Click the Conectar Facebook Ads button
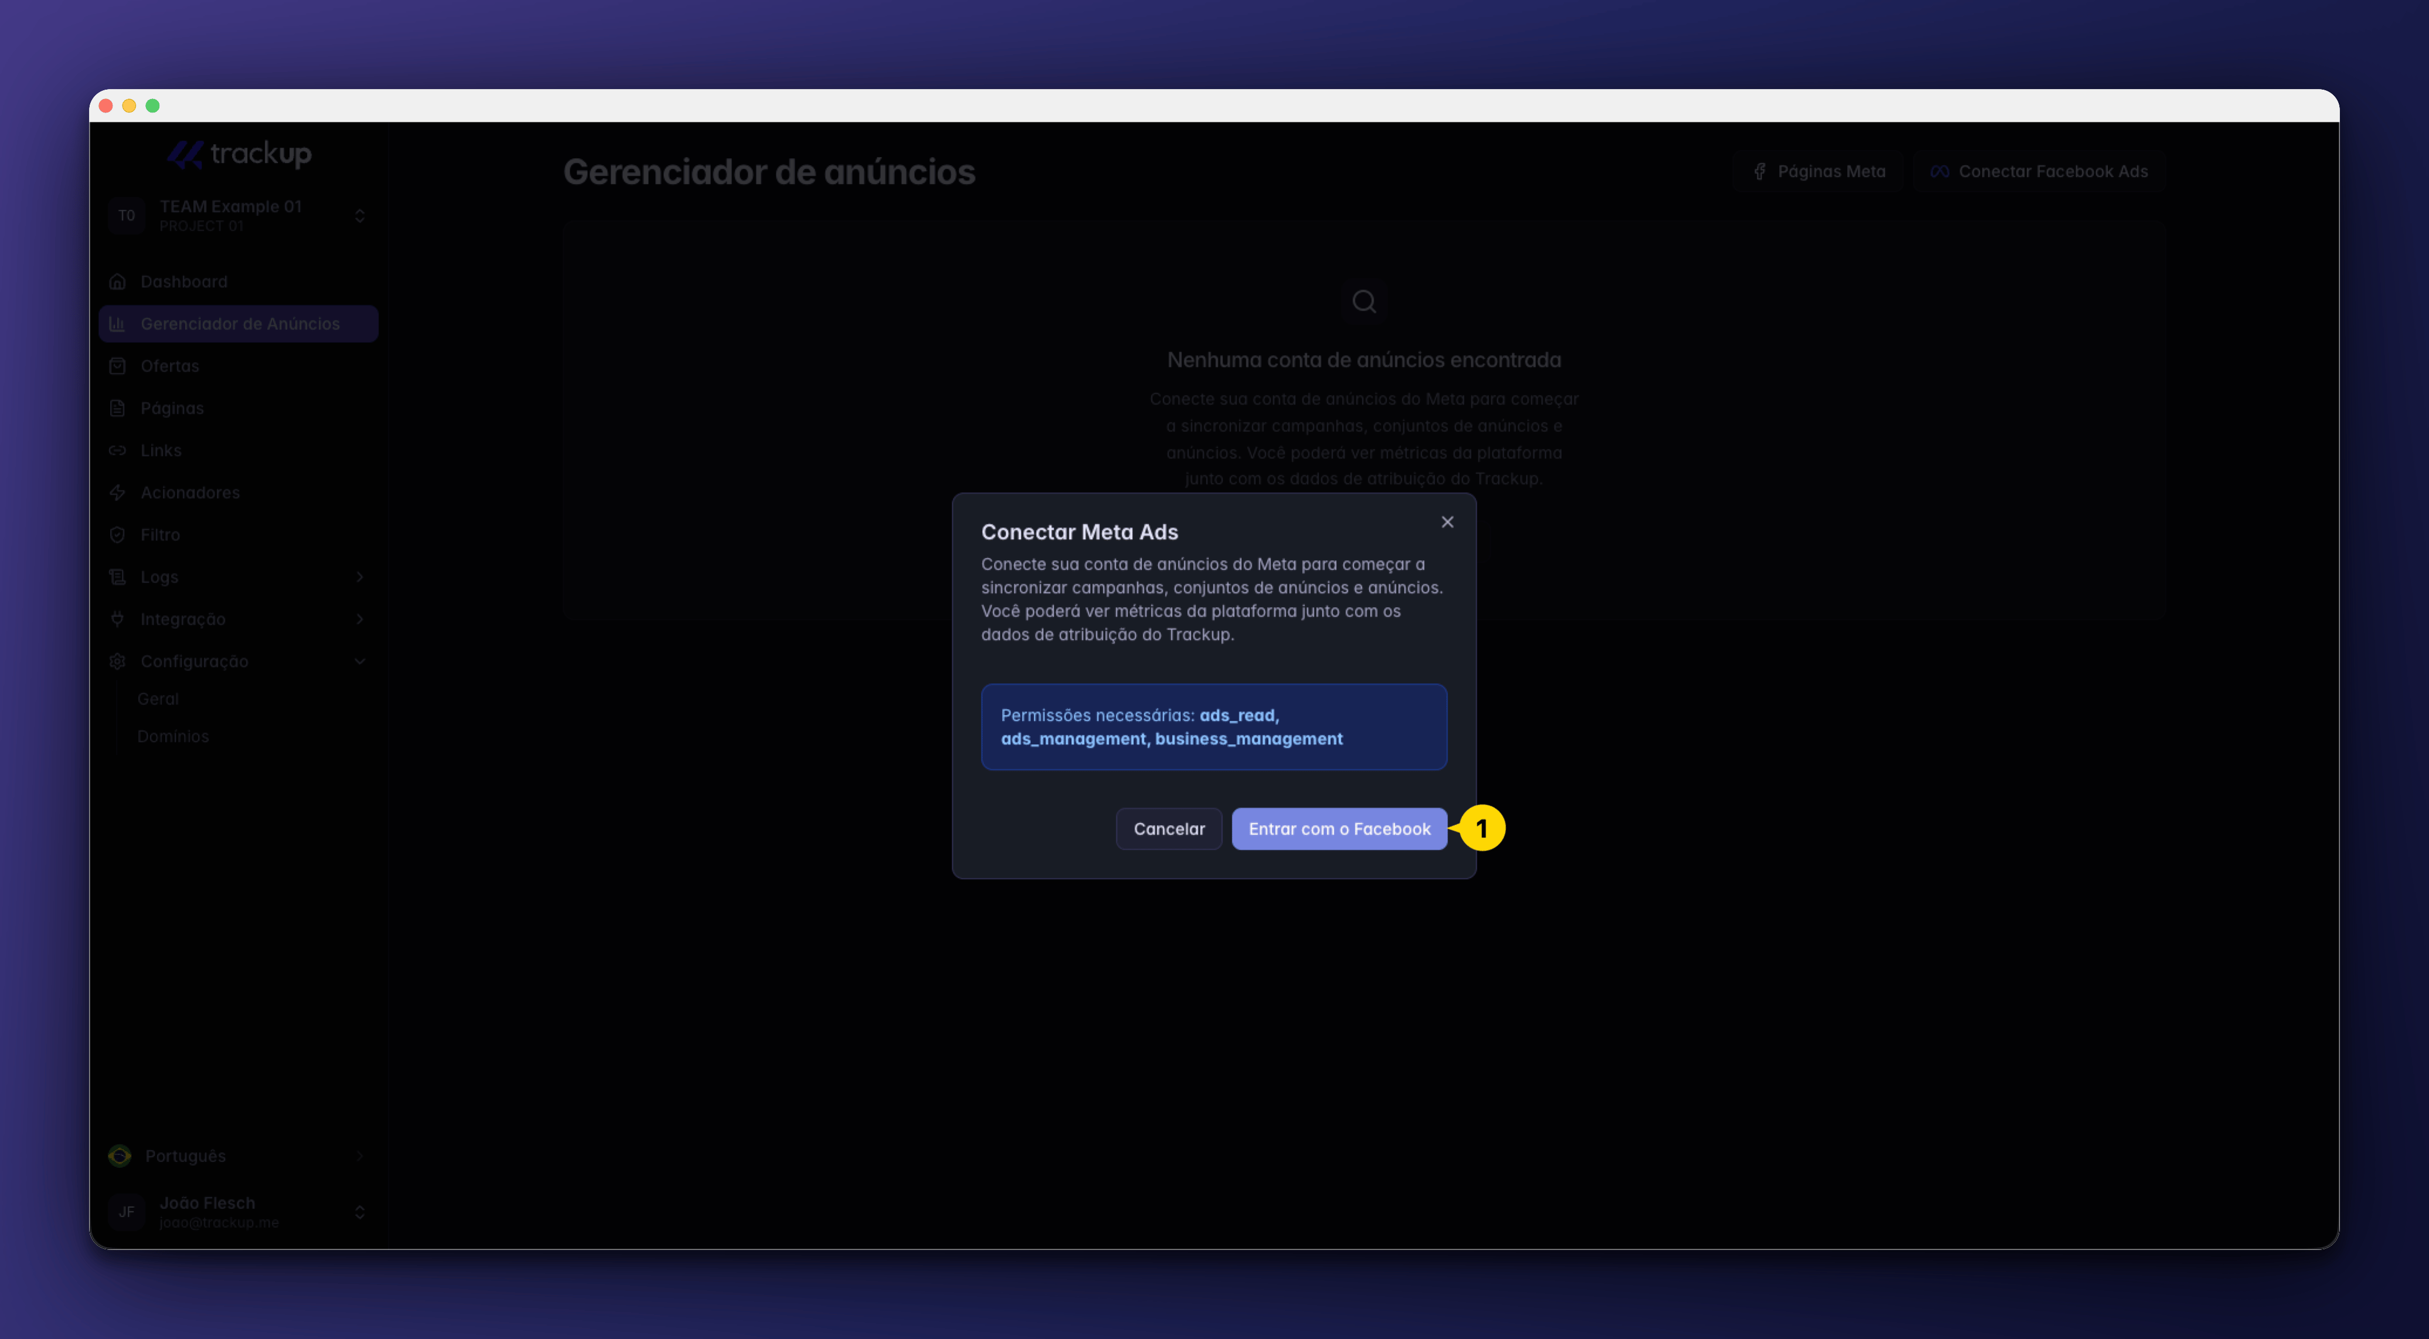This screenshot has height=1339, width=2429. 2039,172
